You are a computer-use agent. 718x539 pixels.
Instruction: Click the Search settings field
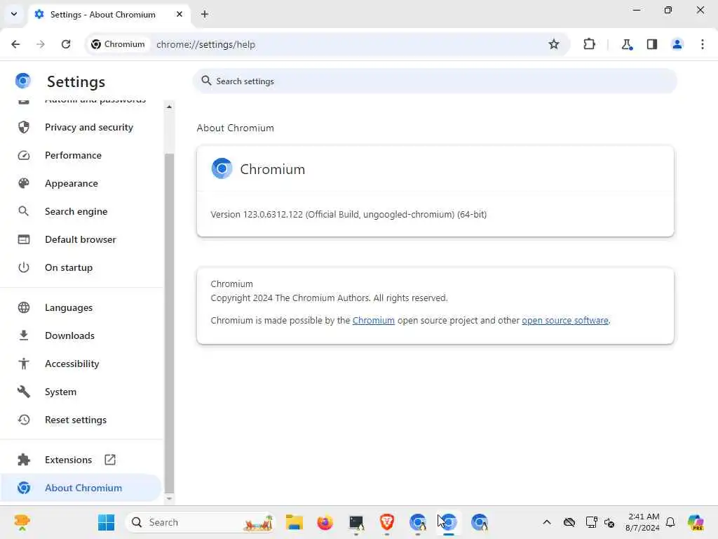click(435, 81)
